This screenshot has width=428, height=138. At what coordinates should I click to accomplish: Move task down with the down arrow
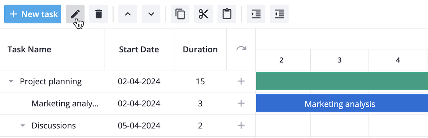click(x=151, y=14)
